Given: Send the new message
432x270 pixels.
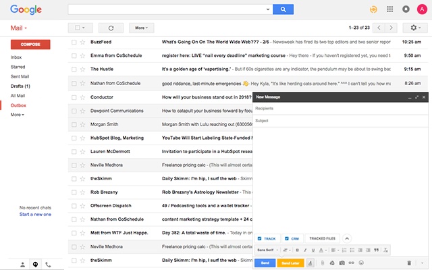Looking at the screenshot, I should (x=265, y=263).
